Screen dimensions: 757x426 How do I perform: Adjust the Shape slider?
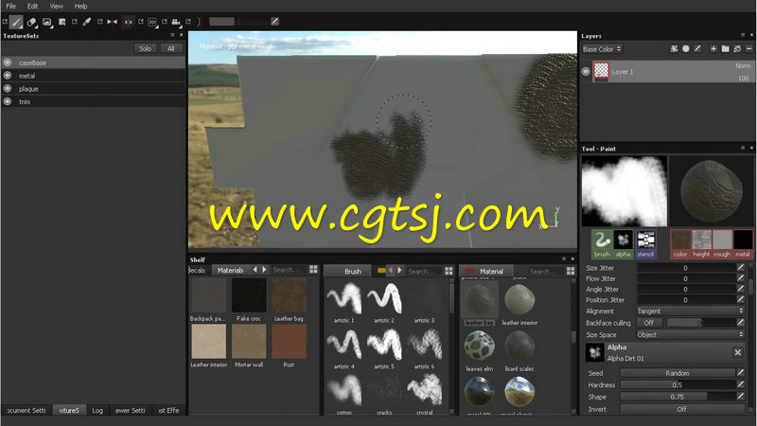pos(677,397)
